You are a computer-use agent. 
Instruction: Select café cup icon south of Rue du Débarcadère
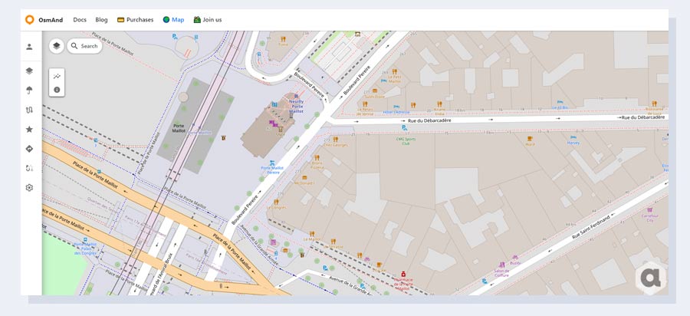(x=530, y=138)
